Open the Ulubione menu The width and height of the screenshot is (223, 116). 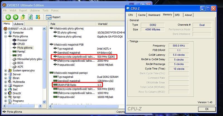tap(35, 10)
